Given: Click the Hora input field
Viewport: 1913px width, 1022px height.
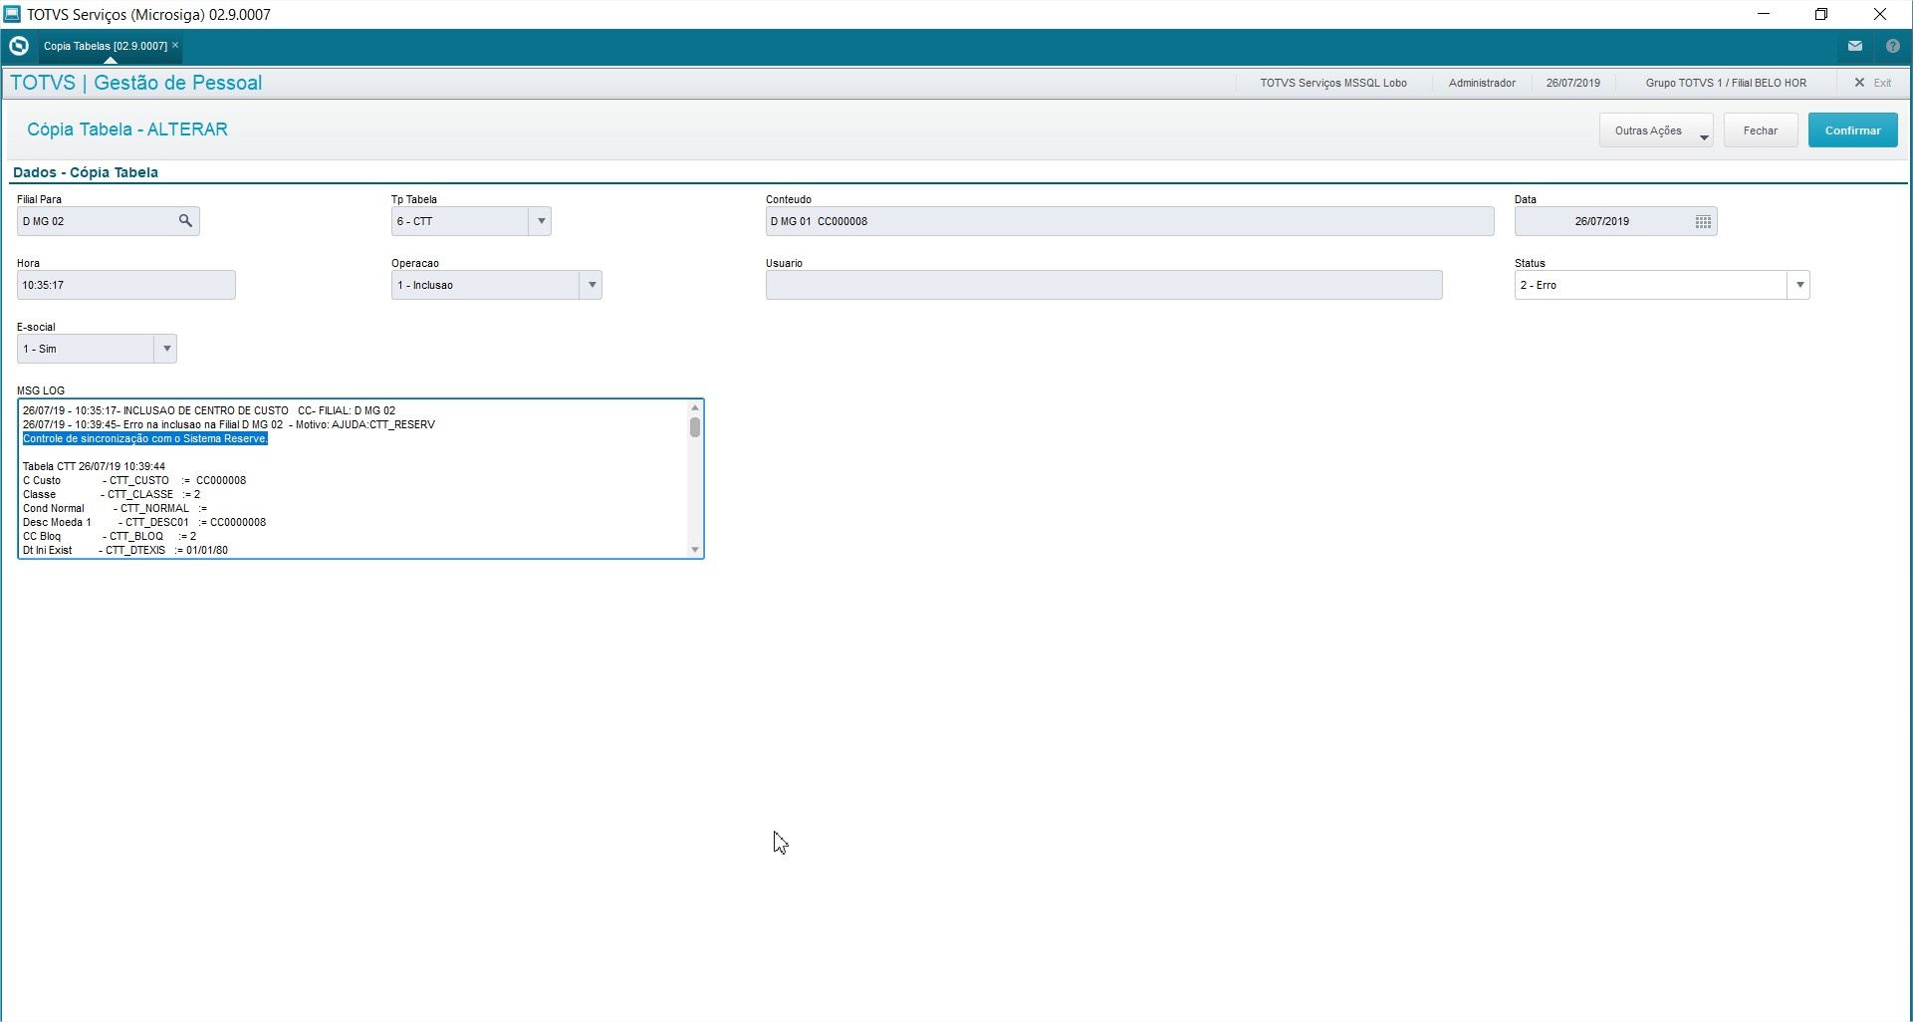Looking at the screenshot, I should 126,285.
